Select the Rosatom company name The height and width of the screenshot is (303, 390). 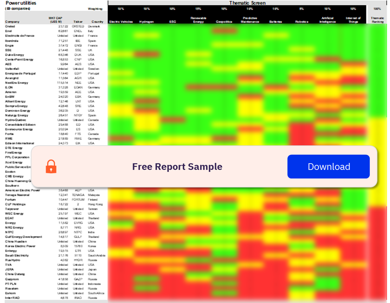[x=12, y=289]
